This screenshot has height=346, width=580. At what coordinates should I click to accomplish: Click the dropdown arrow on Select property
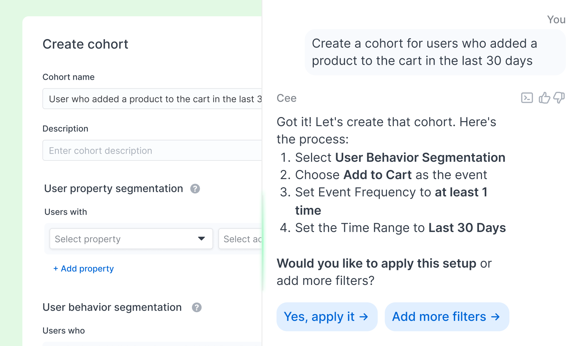pyautogui.click(x=201, y=239)
